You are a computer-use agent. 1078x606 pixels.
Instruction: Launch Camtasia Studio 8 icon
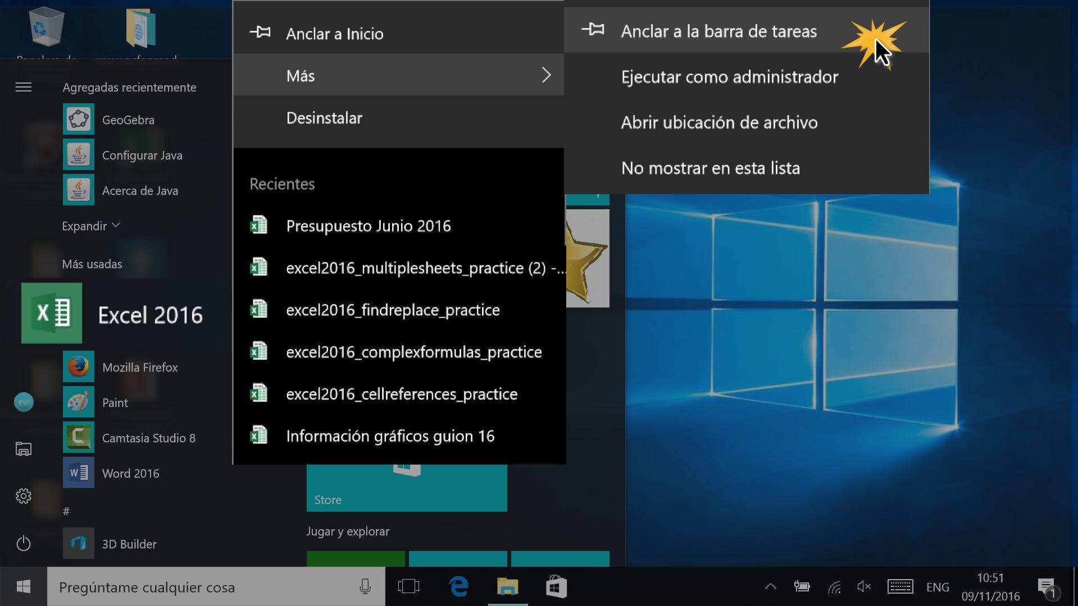click(78, 438)
